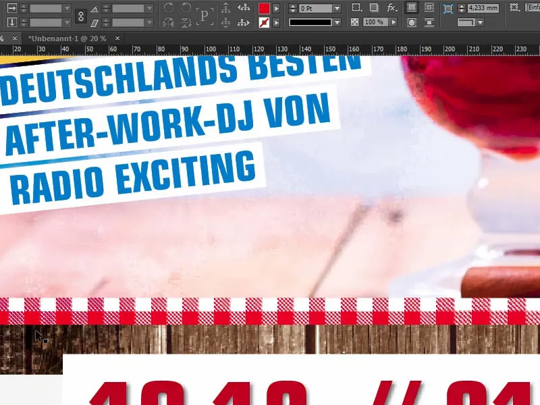The height and width of the screenshot is (405, 540).
Task: Click the X scale stepper arrows
Action: pyautogui.click(x=24, y=8)
